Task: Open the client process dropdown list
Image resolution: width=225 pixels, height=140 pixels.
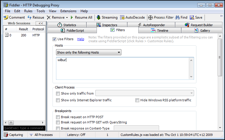Action: (145, 93)
